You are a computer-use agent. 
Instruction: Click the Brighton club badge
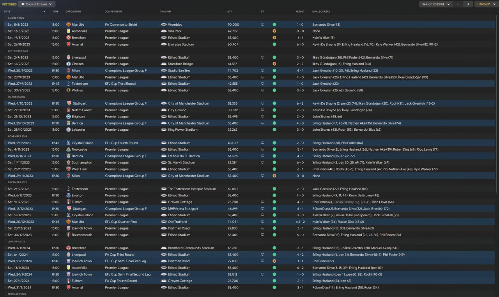pyautogui.click(x=68, y=117)
